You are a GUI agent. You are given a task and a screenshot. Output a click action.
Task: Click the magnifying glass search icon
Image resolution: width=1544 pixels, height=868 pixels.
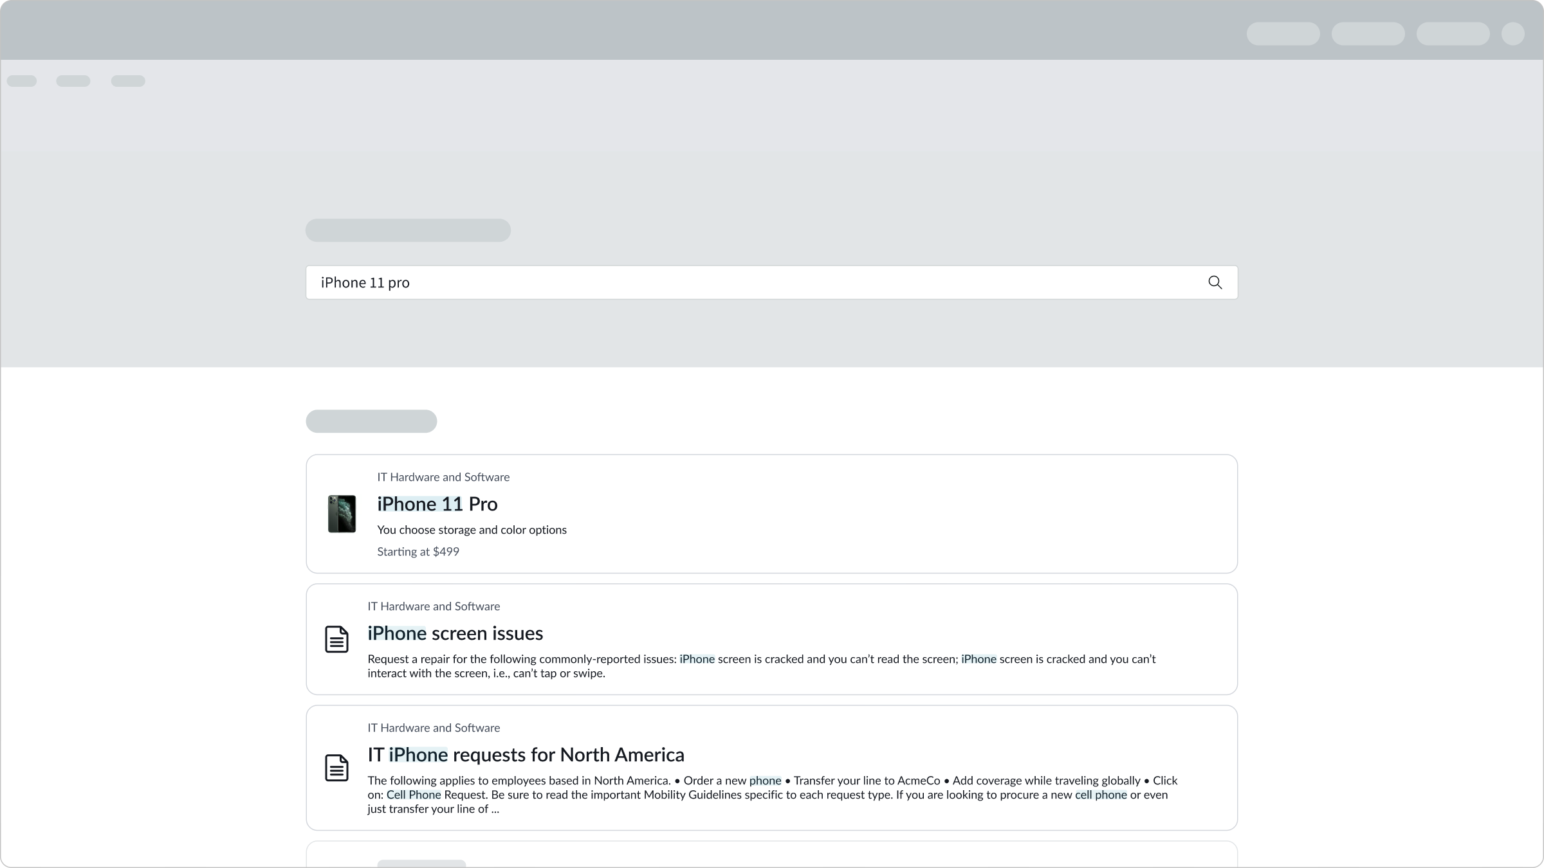click(1215, 282)
